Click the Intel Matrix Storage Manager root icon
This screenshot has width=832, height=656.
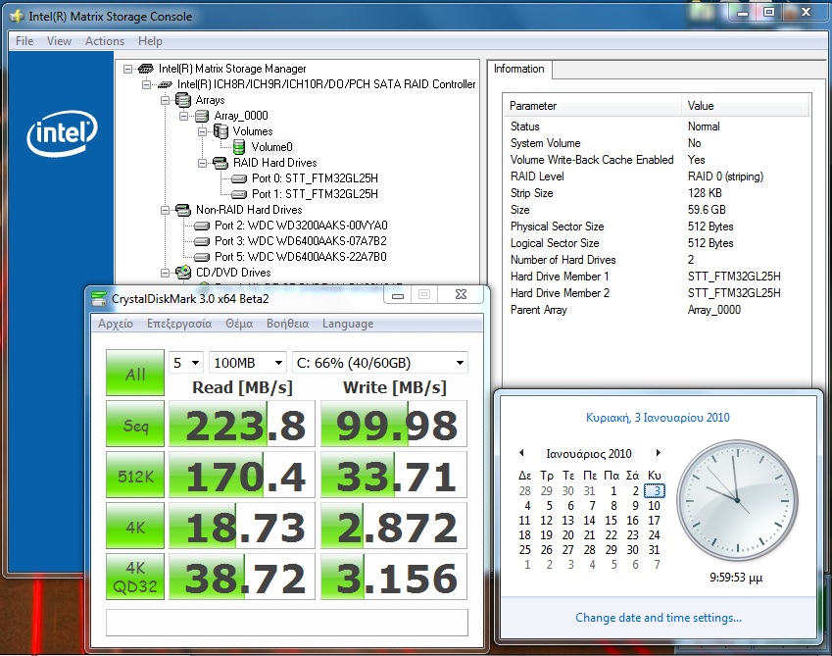pyautogui.click(x=145, y=69)
